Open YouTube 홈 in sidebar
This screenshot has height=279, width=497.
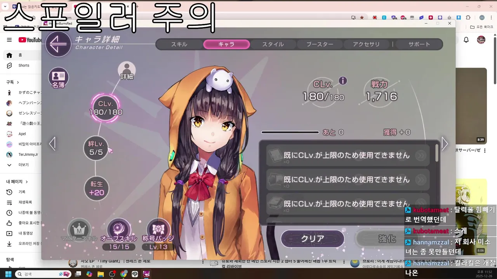click(x=21, y=55)
